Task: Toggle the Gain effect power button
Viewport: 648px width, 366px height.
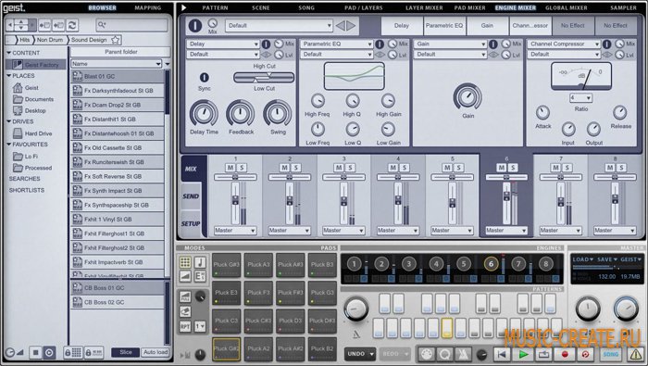Action: 493,44
